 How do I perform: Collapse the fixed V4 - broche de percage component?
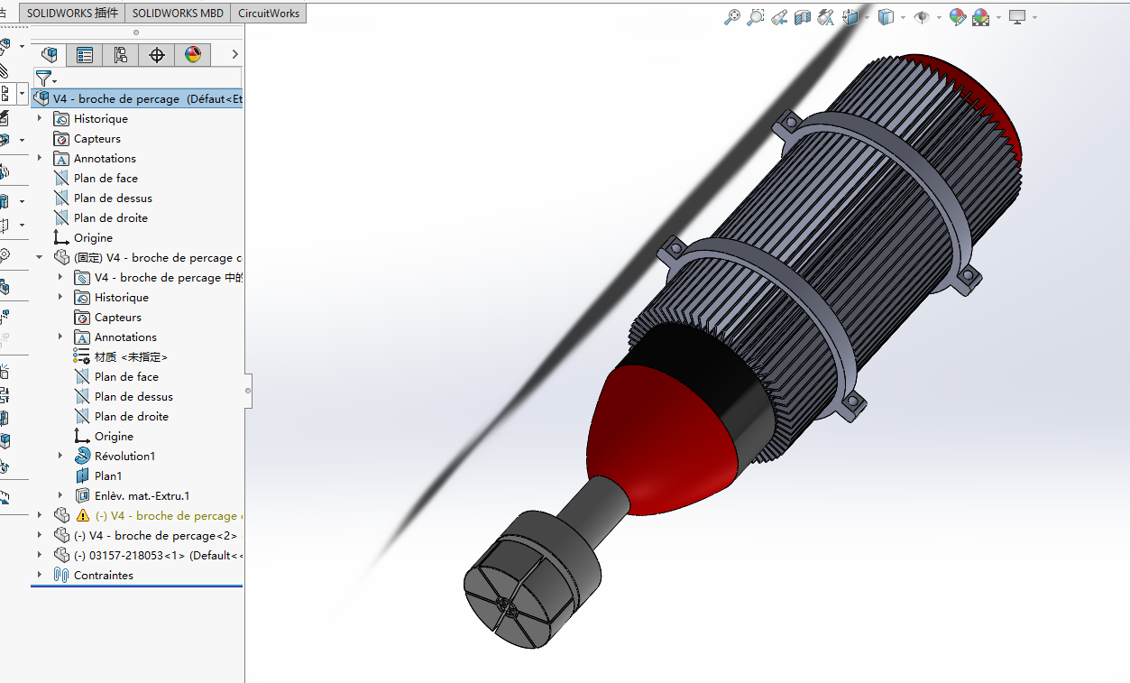click(x=40, y=257)
